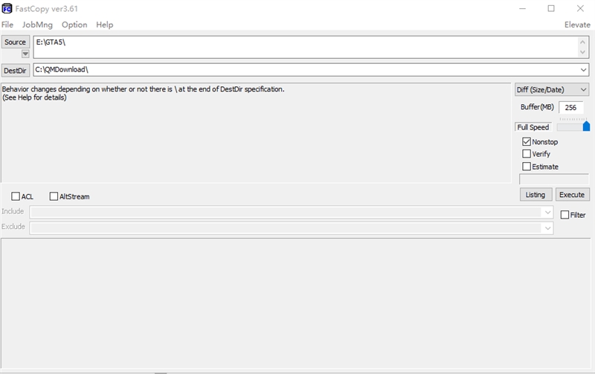Expand the DestDir path dropdown
This screenshot has height=374, width=595.
tap(584, 70)
